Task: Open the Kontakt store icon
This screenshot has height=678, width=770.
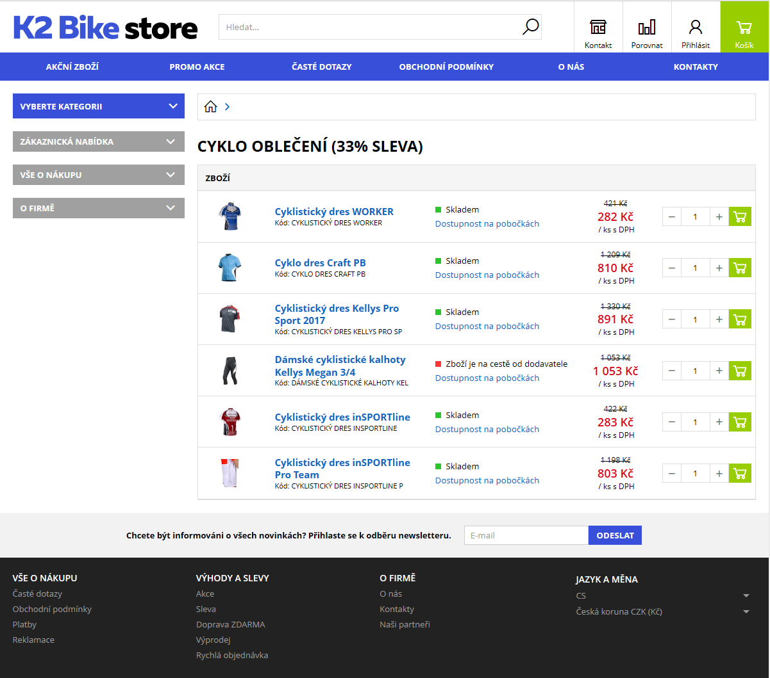Action: coord(598,28)
